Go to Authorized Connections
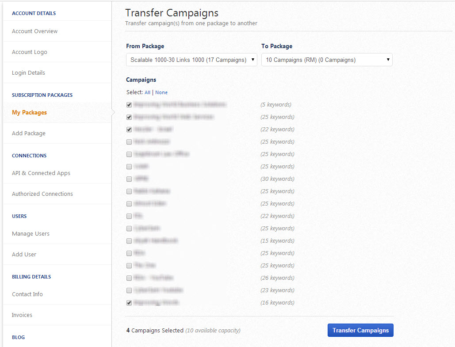 (42, 194)
